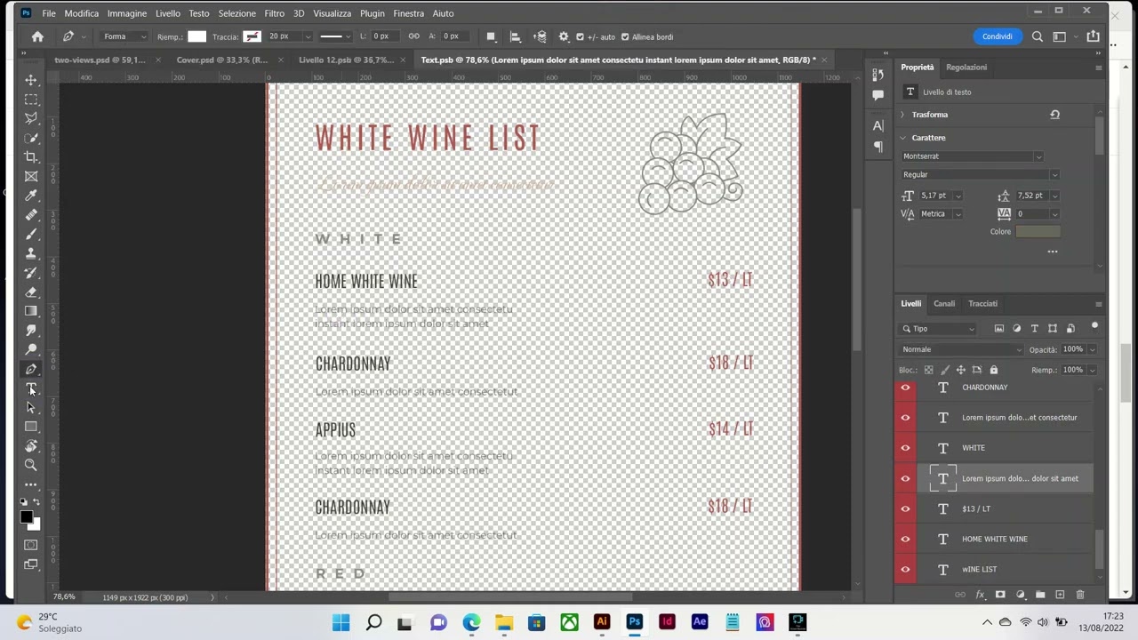Select the Gradient tool
This screenshot has height=640, width=1138.
click(x=31, y=311)
